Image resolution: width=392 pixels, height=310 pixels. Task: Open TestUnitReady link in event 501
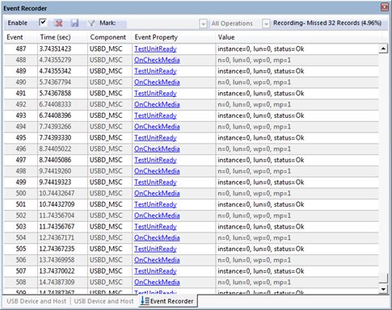(155, 204)
